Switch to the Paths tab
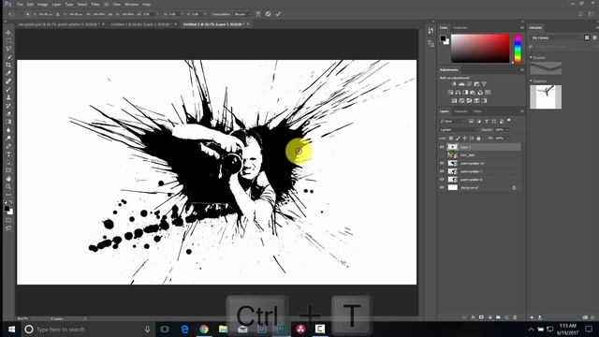The height and width of the screenshot is (337, 599). tap(477, 111)
